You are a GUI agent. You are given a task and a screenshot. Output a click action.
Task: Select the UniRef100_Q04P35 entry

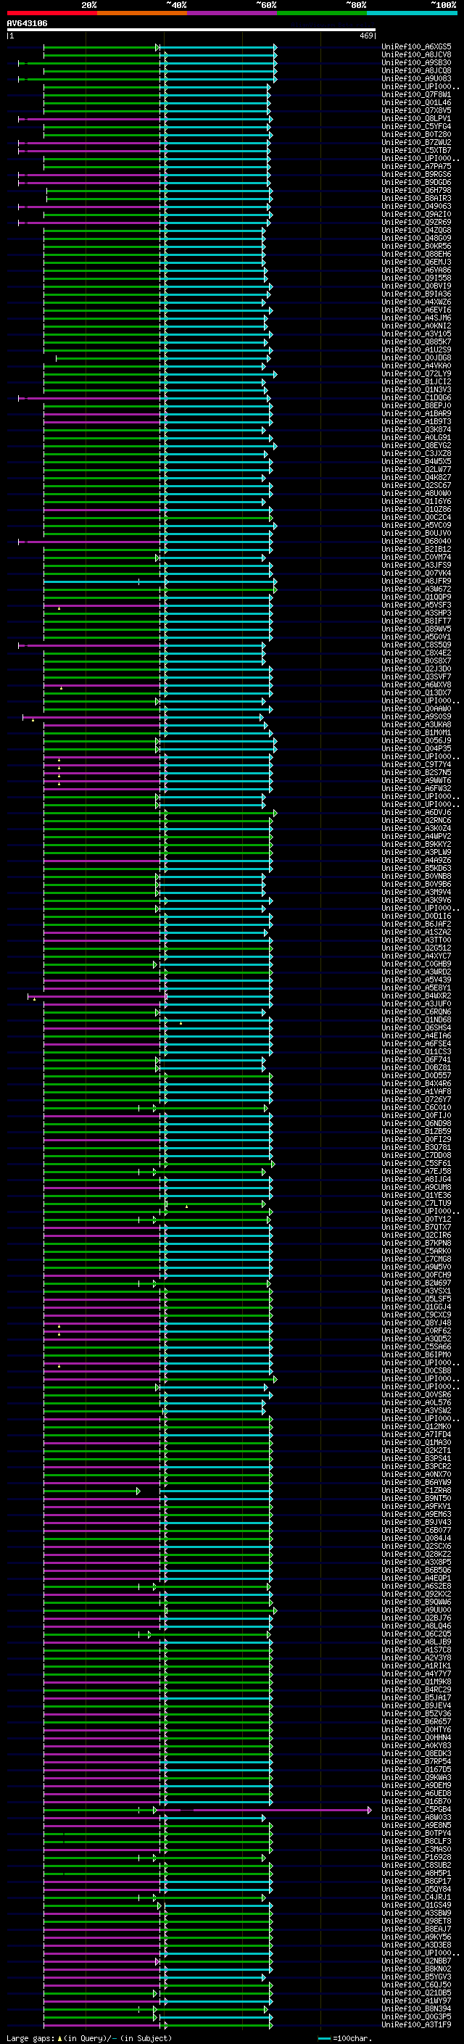click(416, 749)
